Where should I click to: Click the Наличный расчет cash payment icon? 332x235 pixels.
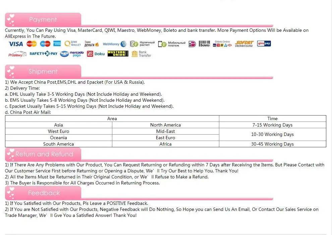coord(142,44)
